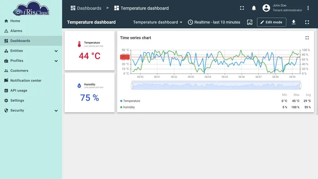Click the Security shield icon
318x179 pixels.
click(6, 111)
